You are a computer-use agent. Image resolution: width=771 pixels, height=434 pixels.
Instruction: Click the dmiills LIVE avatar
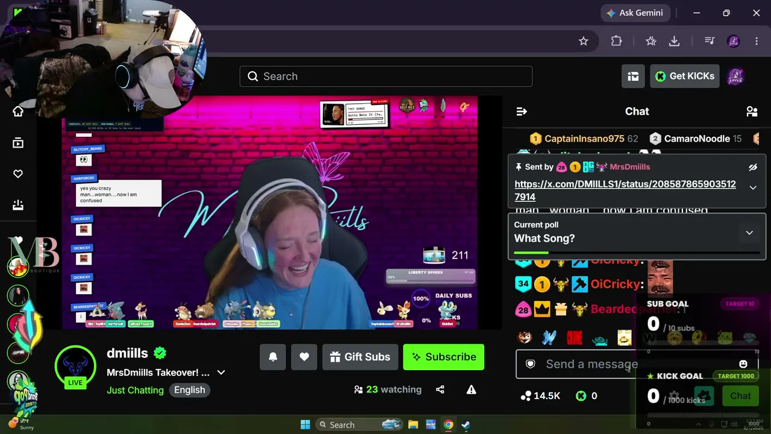75,367
